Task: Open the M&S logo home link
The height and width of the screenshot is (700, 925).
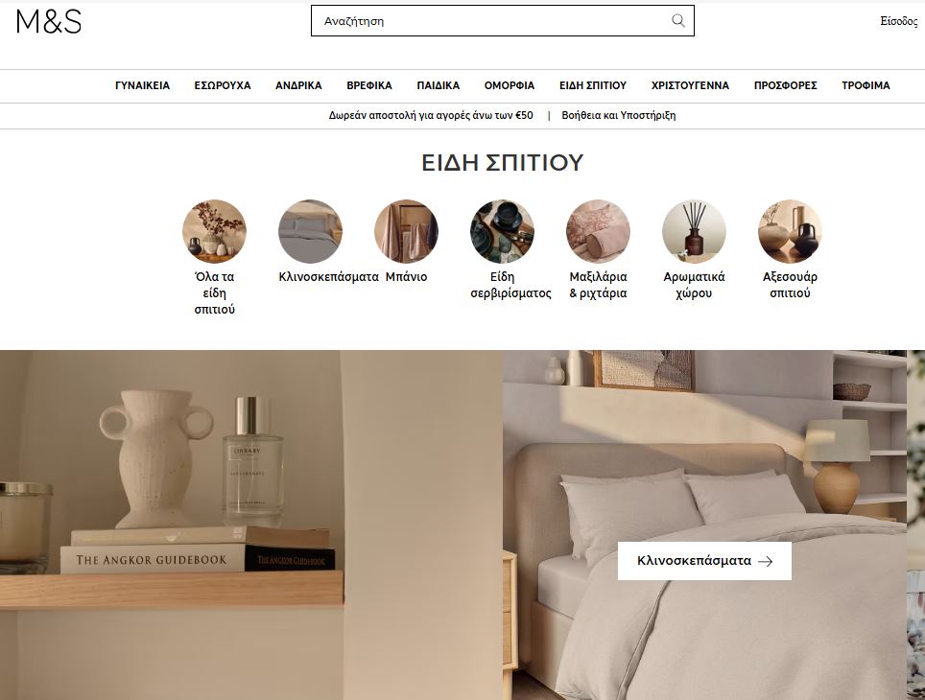Action: click(x=49, y=21)
